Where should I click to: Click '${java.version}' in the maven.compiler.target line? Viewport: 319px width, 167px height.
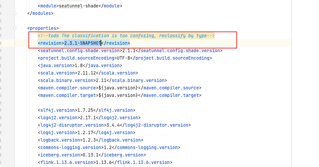coord(118,96)
